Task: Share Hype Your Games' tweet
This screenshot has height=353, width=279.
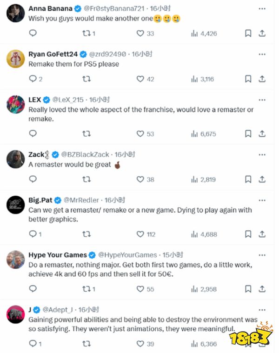Action: [262, 289]
